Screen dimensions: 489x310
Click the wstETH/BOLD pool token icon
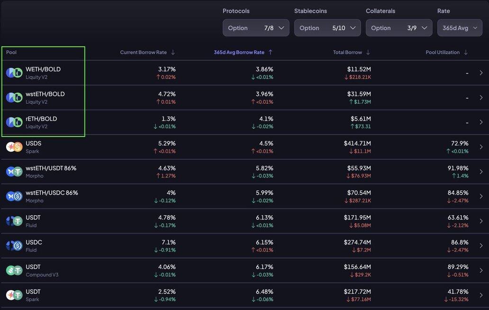tap(14, 98)
